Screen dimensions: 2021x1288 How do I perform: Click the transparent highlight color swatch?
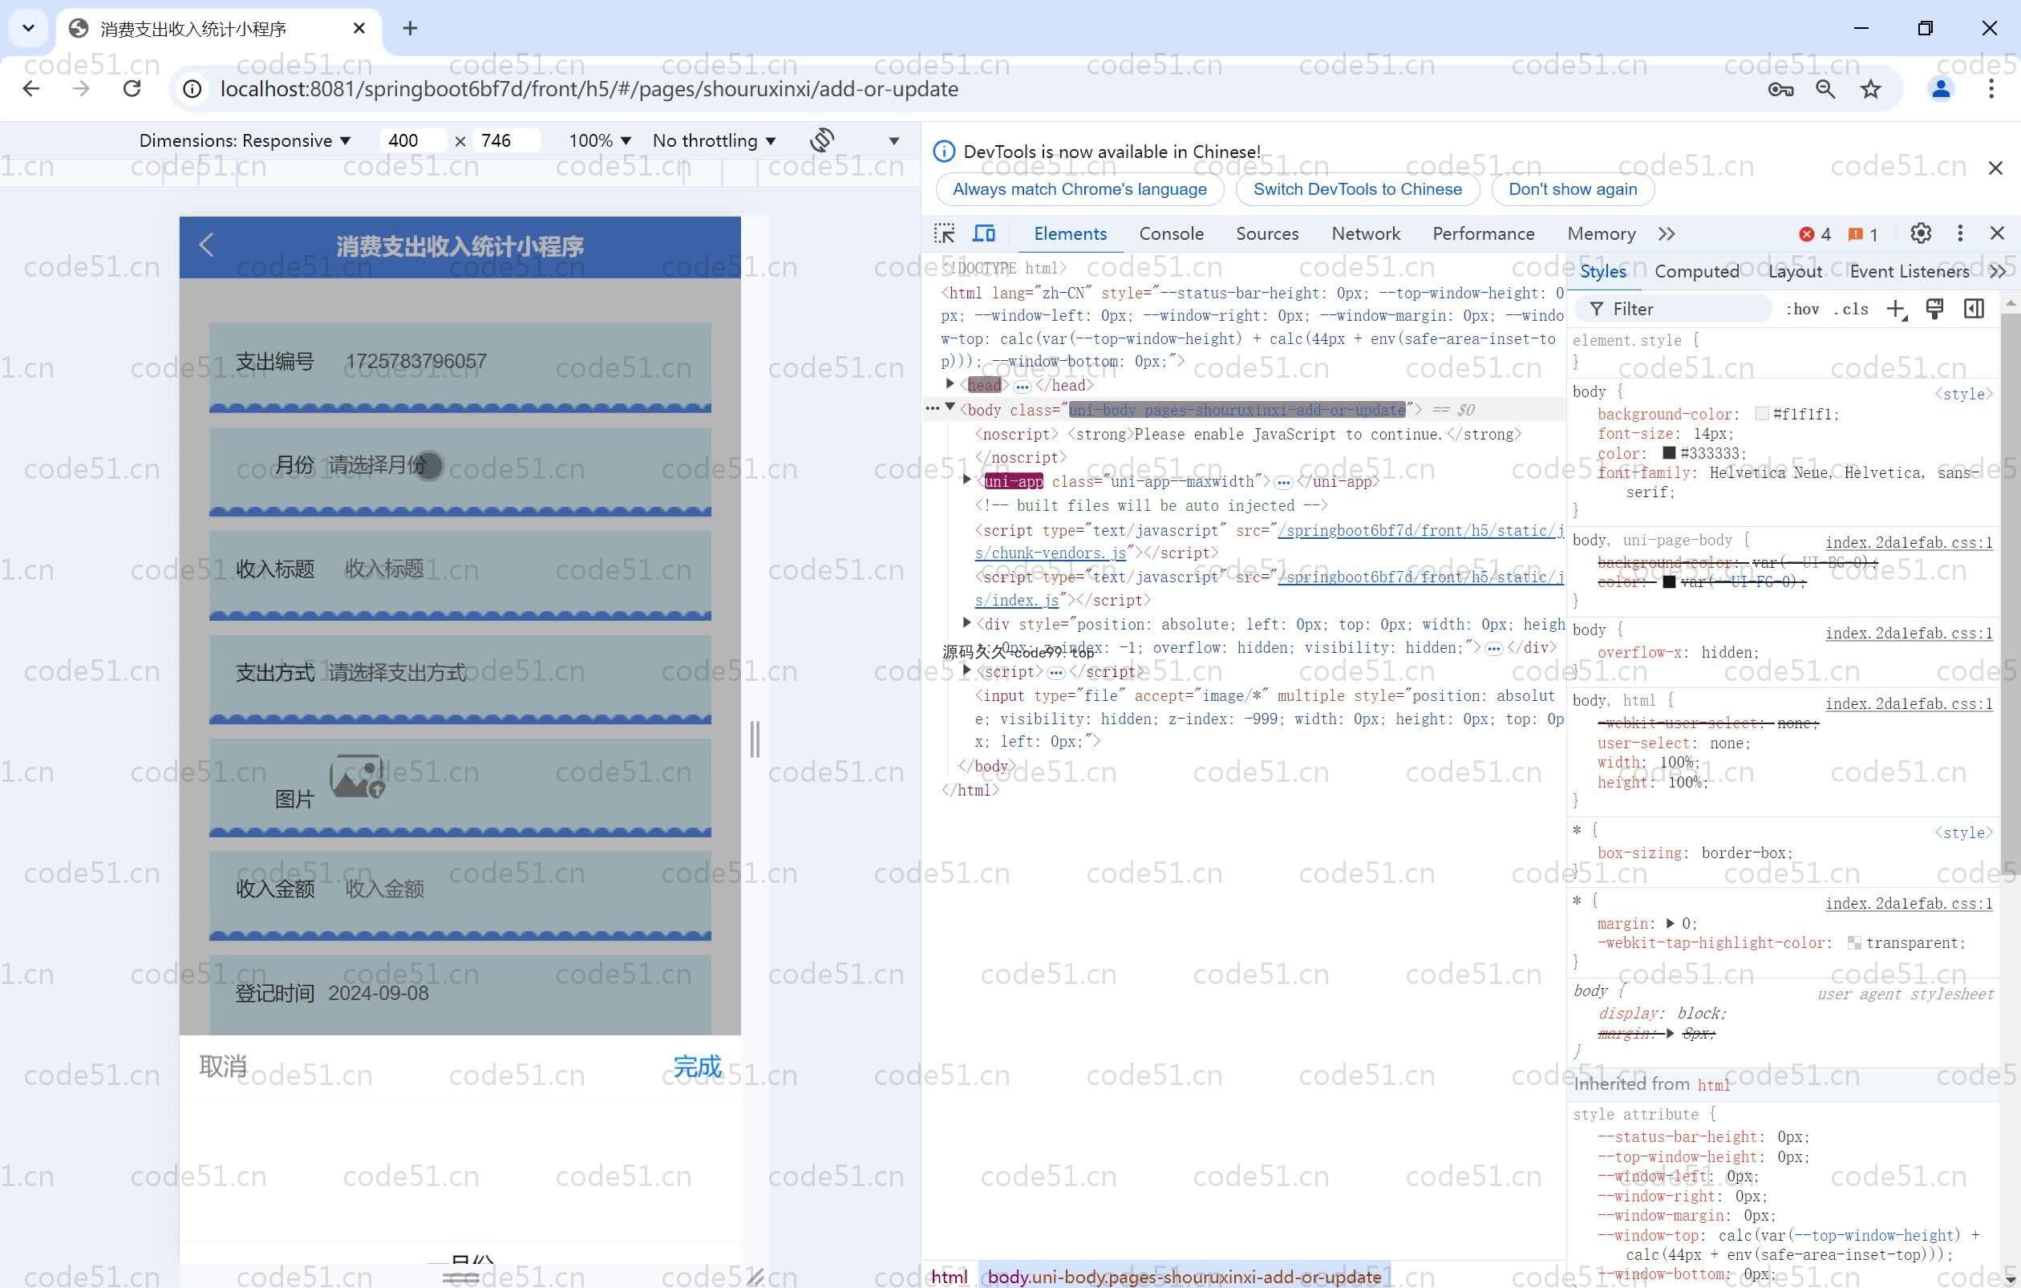coord(1854,943)
